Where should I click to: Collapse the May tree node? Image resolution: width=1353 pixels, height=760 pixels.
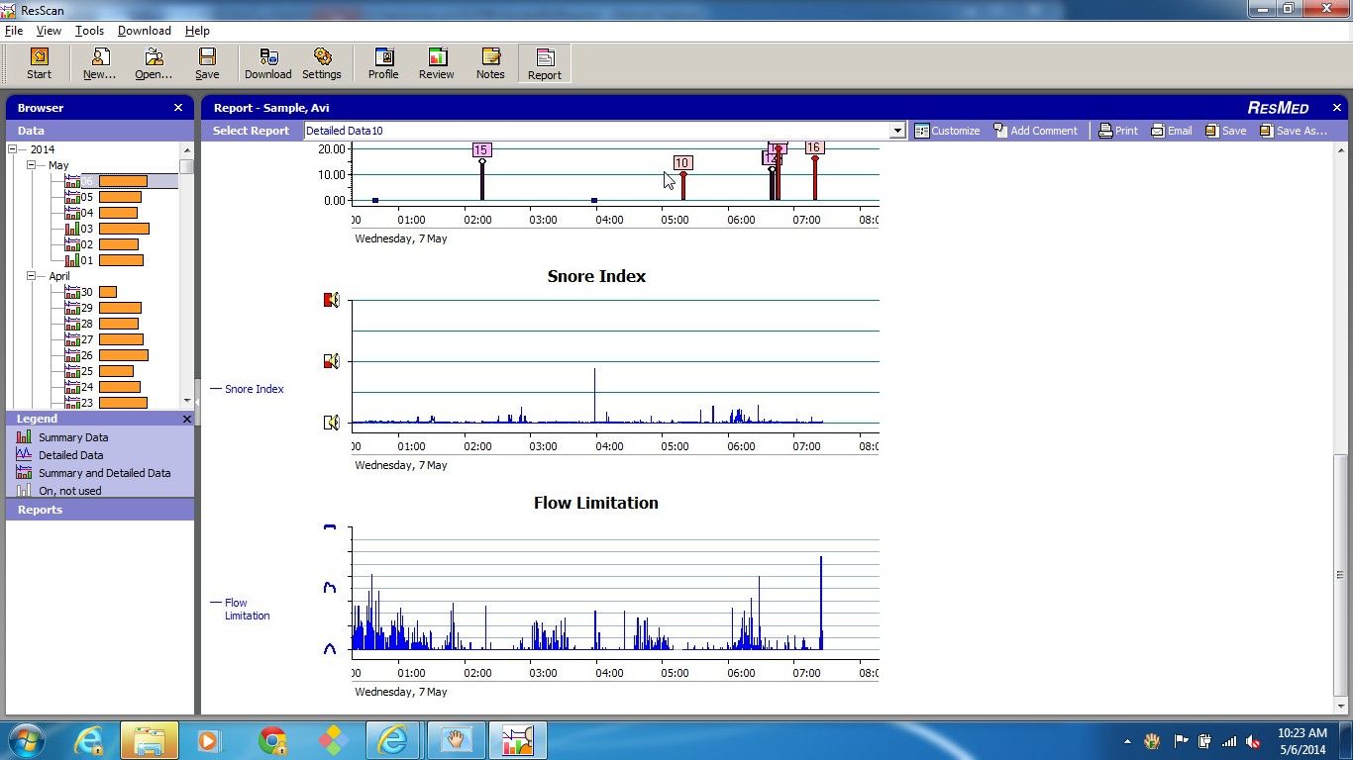coord(31,165)
